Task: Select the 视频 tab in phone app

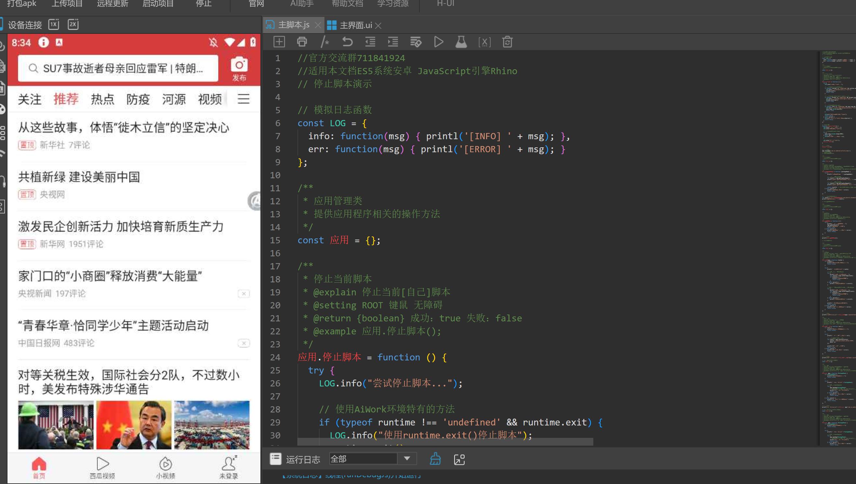Action: click(x=210, y=99)
